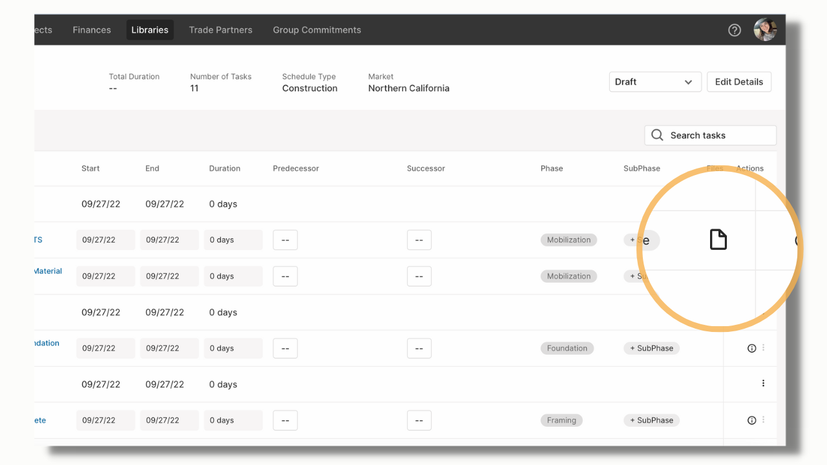Click info icon in Foundation row
This screenshot has width=827, height=465.
(x=751, y=348)
